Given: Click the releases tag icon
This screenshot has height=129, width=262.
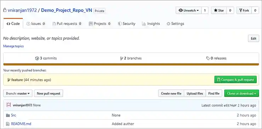Looking at the screenshot, I should 208,58.
